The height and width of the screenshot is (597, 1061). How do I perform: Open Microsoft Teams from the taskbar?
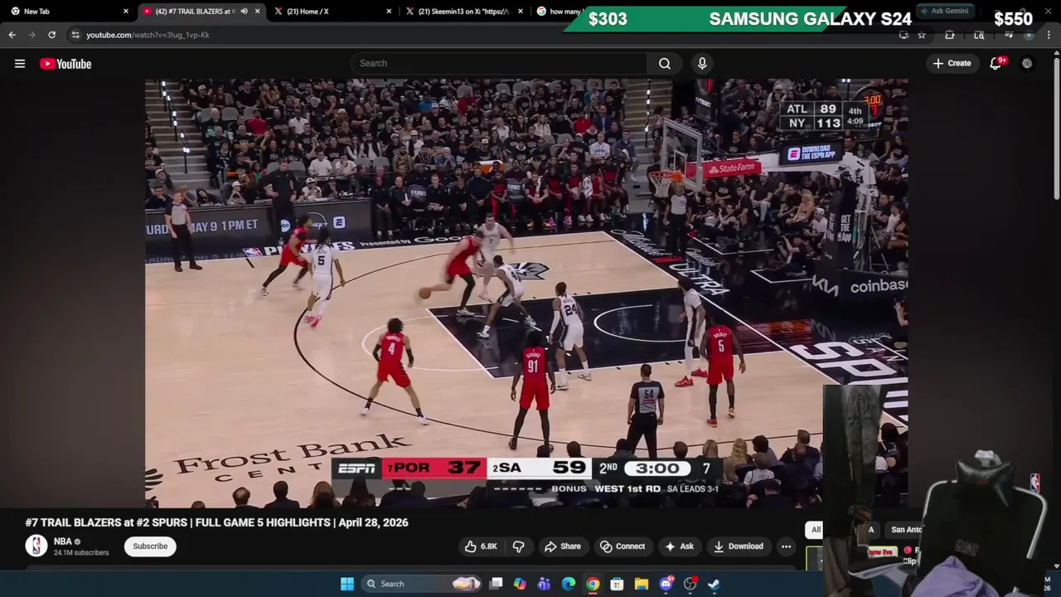coord(544,584)
